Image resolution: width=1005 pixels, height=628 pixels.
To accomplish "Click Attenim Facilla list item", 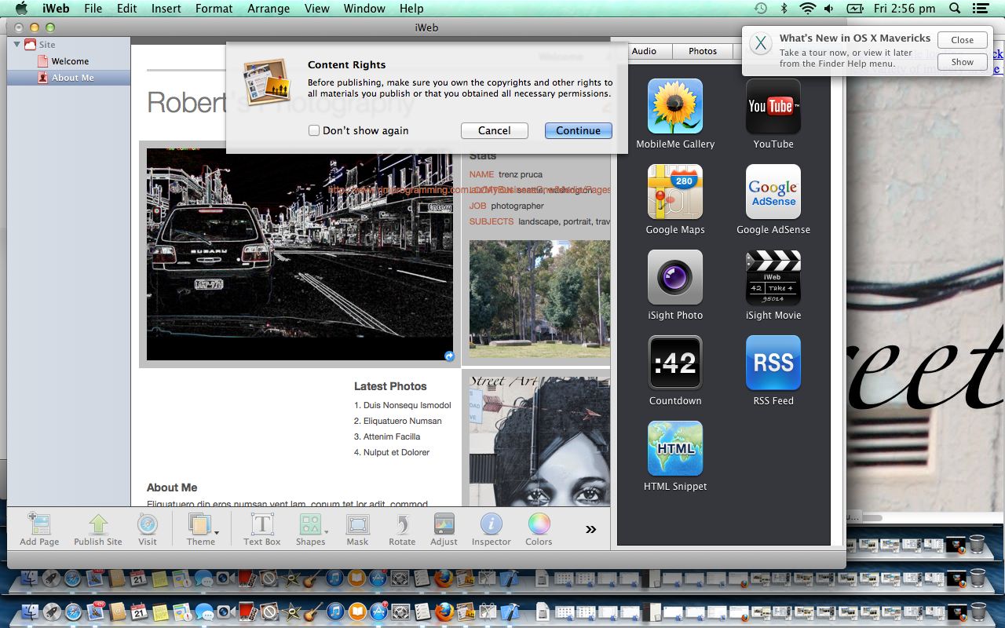I will click(x=387, y=436).
